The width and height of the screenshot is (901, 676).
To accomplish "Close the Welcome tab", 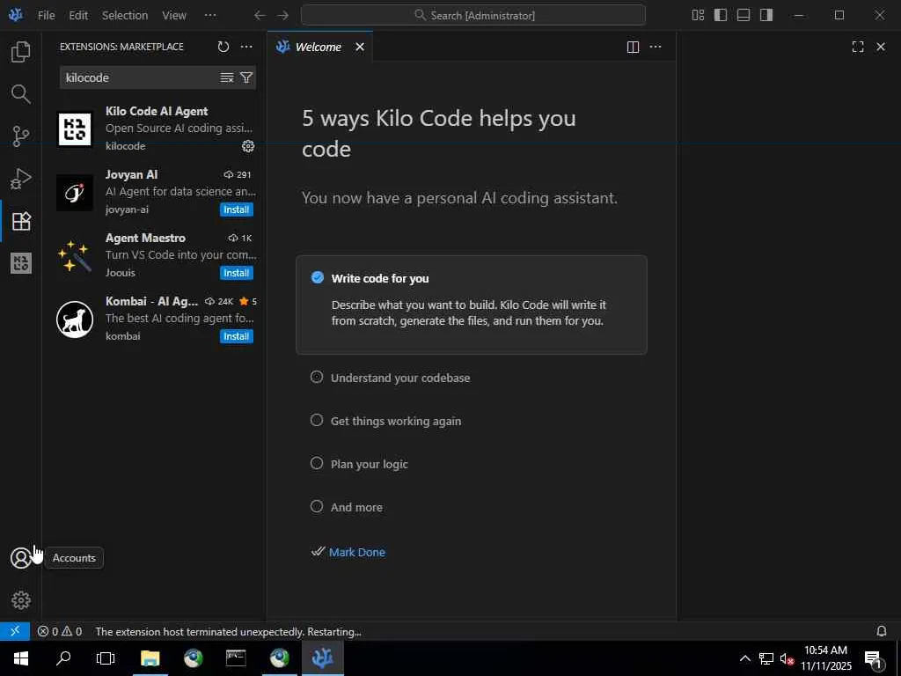I will 360,48.
